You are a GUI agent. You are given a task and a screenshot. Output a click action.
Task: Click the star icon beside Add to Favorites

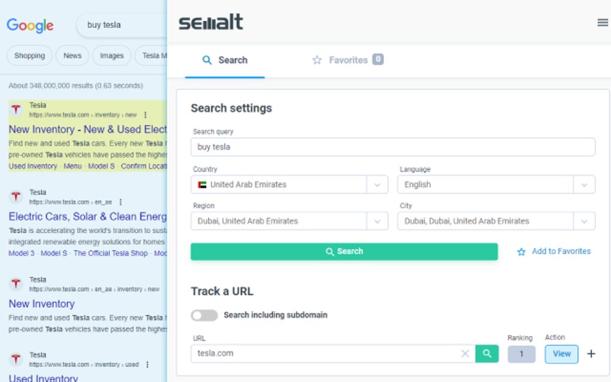(x=521, y=252)
